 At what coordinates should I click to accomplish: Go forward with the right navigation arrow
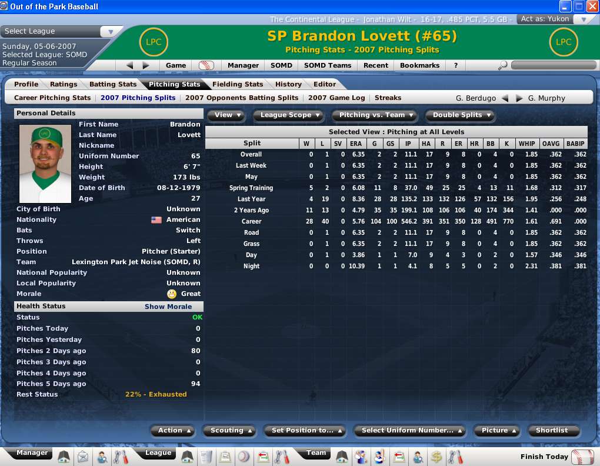(146, 65)
